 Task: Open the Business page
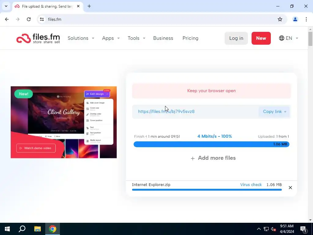coord(163,38)
